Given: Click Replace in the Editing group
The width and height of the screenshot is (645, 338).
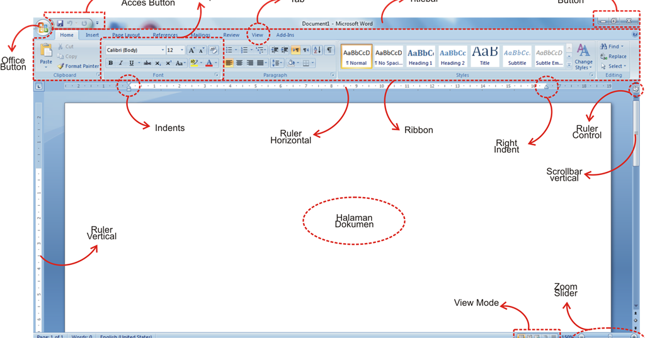Looking at the screenshot, I should tap(614, 57).
